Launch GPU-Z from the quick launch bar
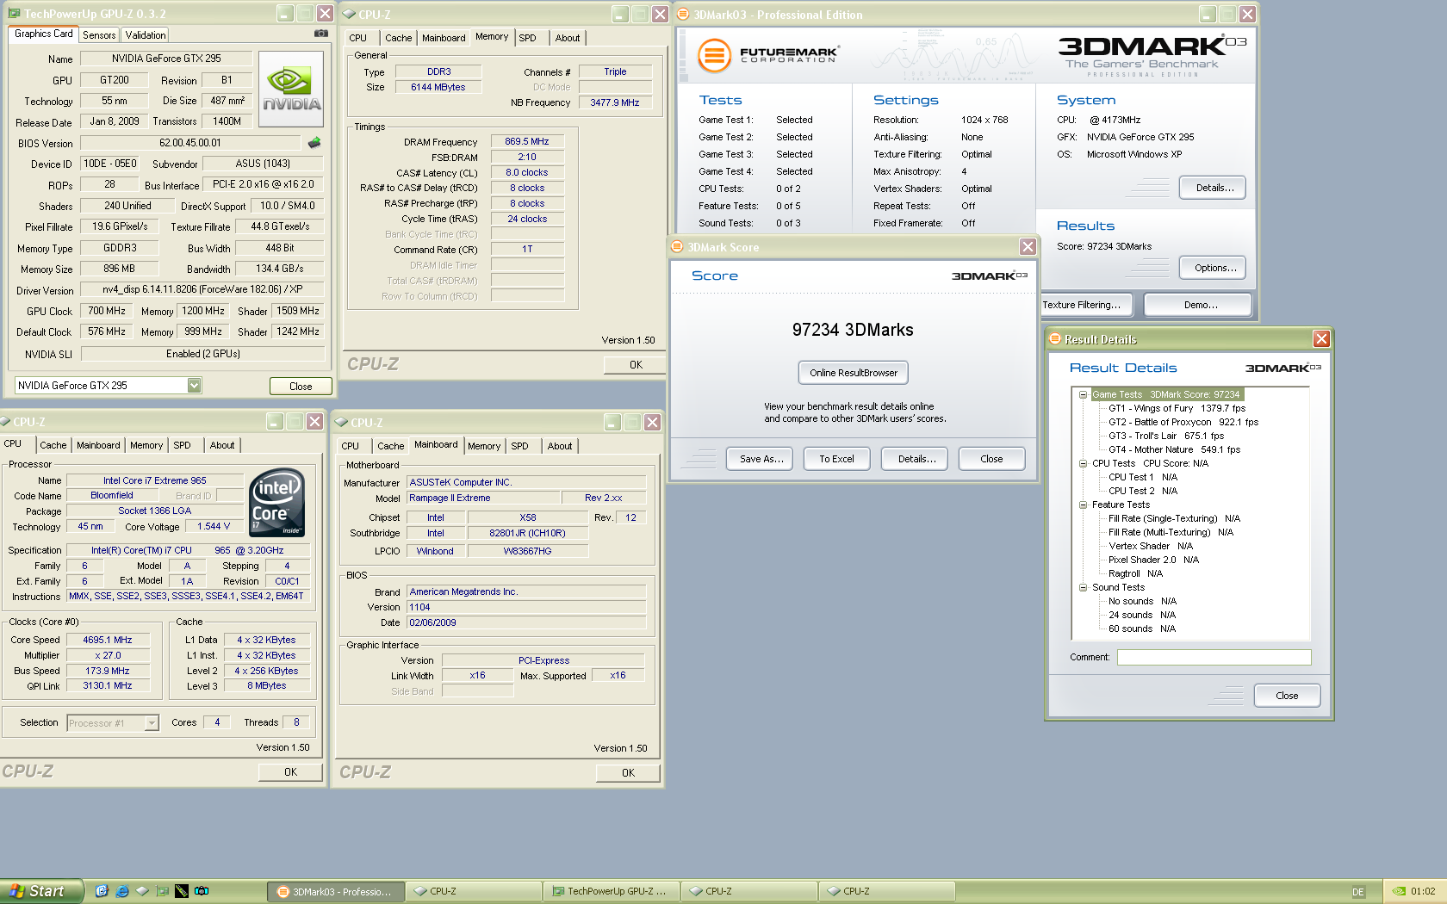 [161, 891]
